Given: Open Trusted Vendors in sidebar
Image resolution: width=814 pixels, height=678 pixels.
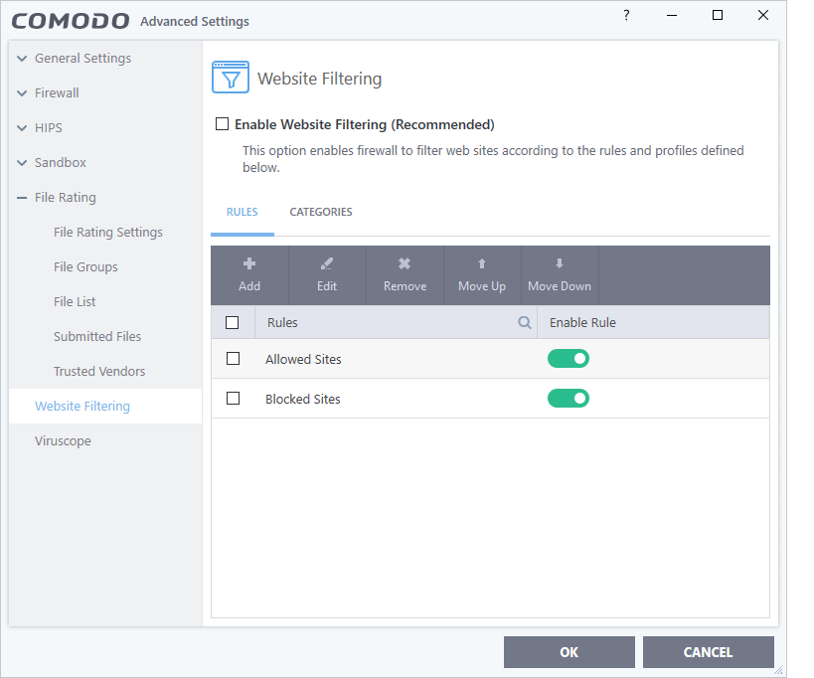Looking at the screenshot, I should [99, 371].
